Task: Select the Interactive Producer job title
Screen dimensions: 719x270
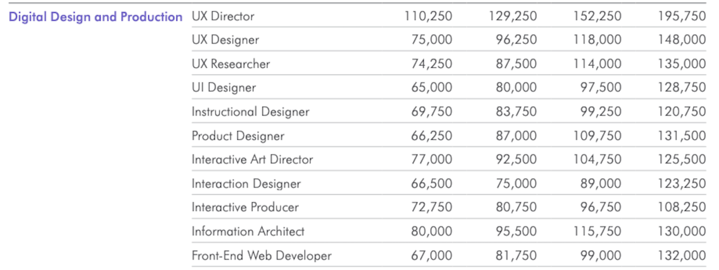Action: (245, 207)
